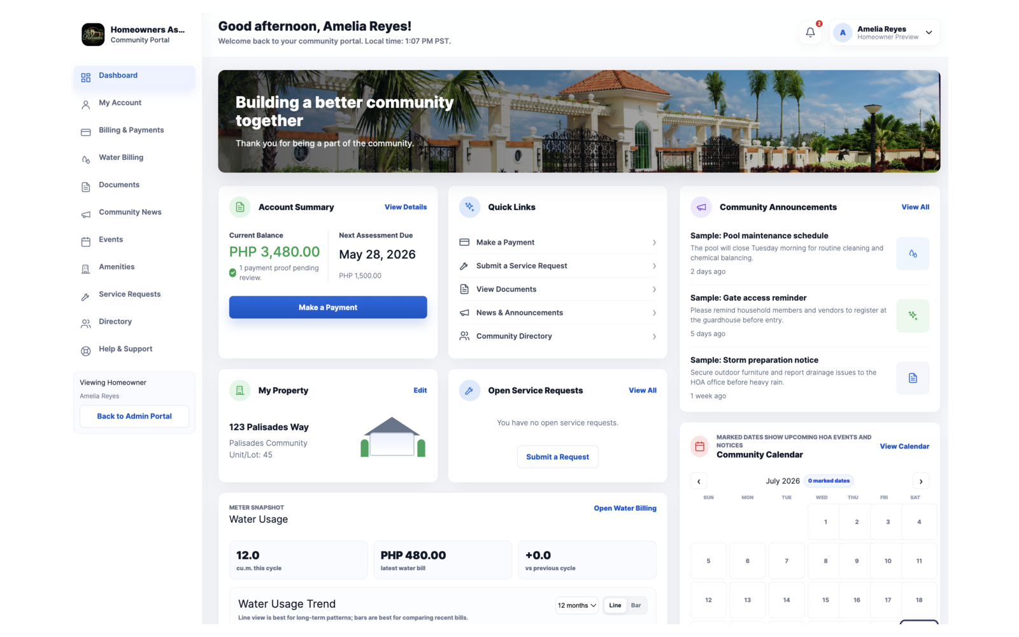
Task: Click the Account Summary document icon
Action: click(x=240, y=207)
